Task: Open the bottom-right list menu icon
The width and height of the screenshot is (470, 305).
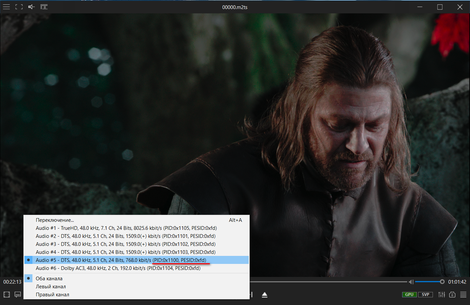Action: [463, 295]
